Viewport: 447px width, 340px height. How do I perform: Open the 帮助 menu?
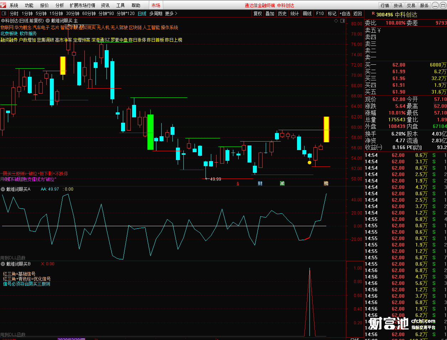(x=136, y=6)
